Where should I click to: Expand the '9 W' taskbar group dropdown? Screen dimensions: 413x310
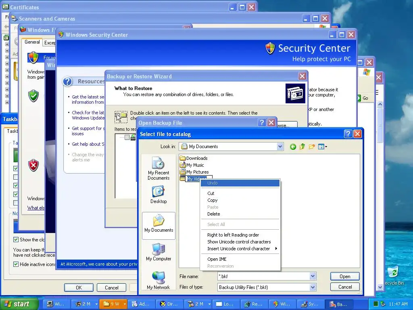pos(125,304)
